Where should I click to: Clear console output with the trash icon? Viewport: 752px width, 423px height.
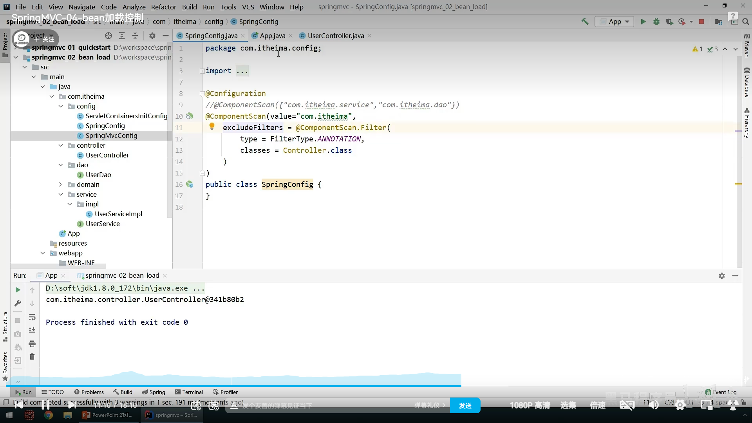click(32, 357)
